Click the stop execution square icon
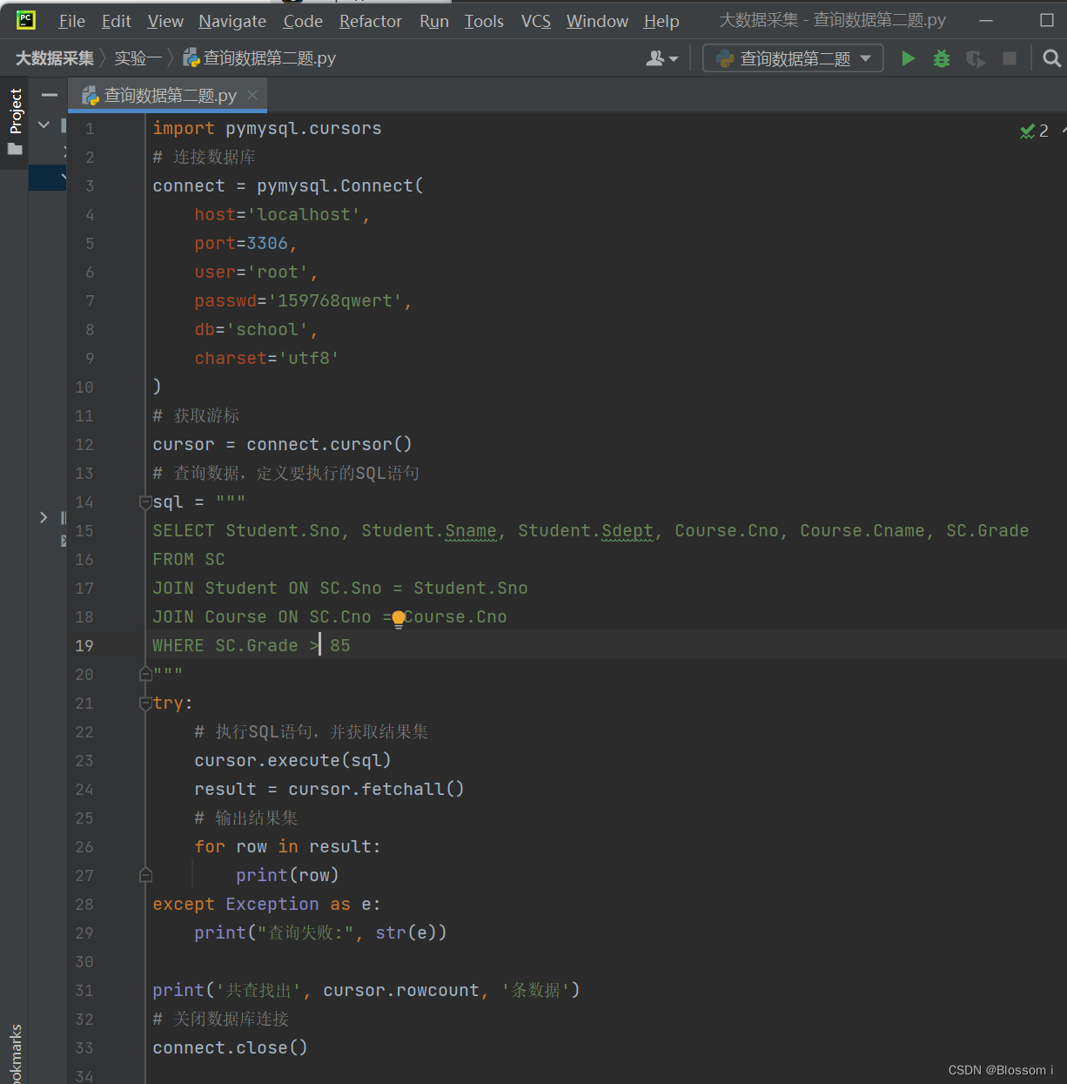Screen dimensions: 1067x1084 (1010, 58)
